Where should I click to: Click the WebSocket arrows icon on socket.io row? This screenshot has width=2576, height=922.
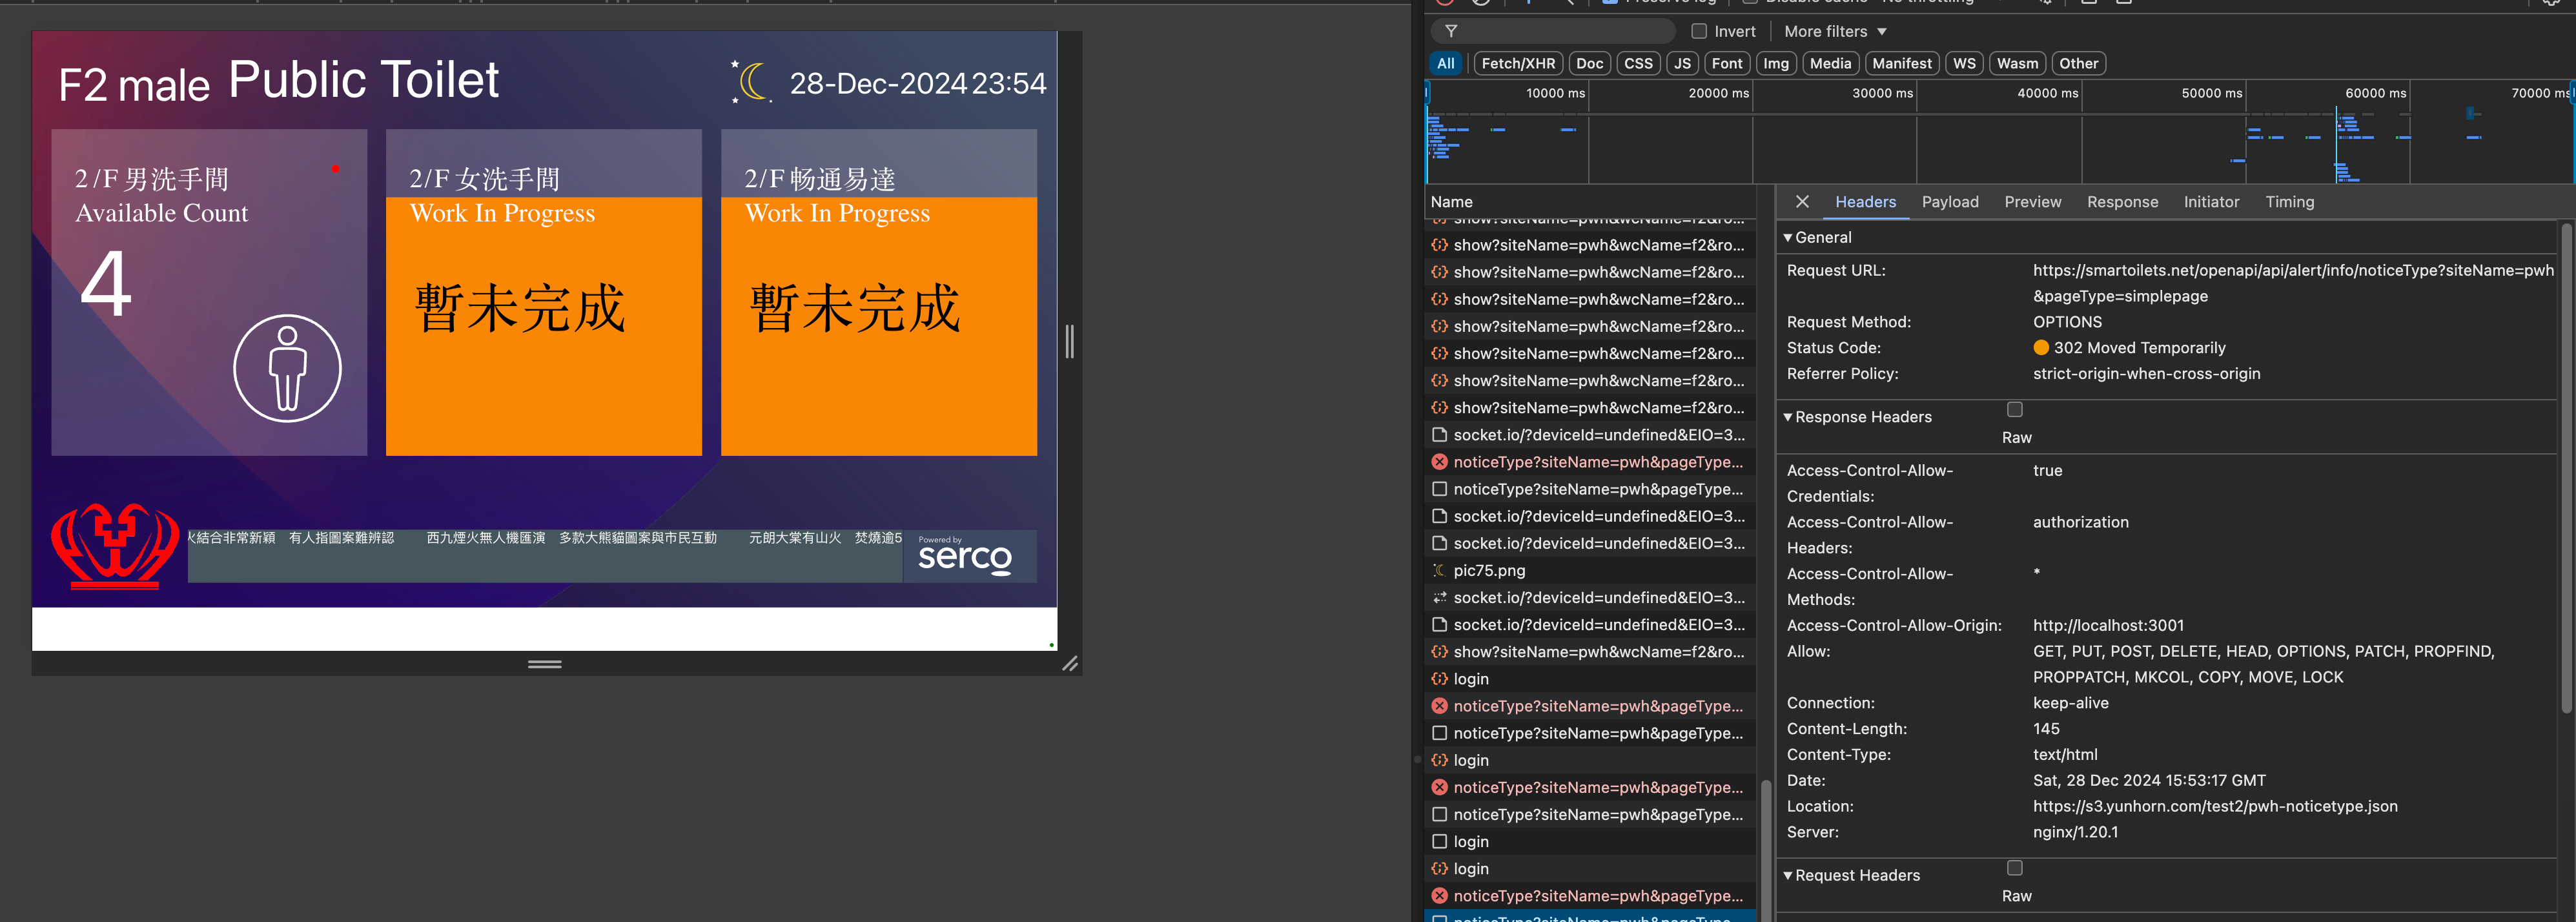tap(1439, 598)
